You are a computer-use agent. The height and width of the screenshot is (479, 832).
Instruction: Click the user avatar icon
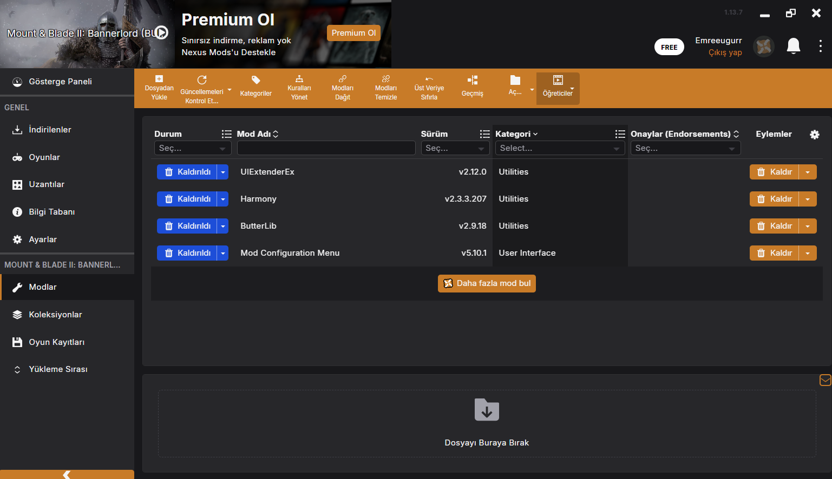(764, 46)
